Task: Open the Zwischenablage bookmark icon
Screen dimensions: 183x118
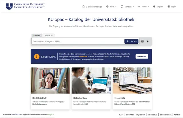Action: tap(83, 7)
